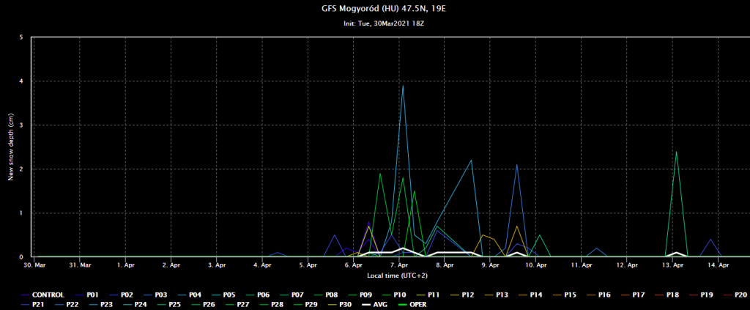Click the P30 legend entry
750x310 pixels.
click(x=344, y=304)
